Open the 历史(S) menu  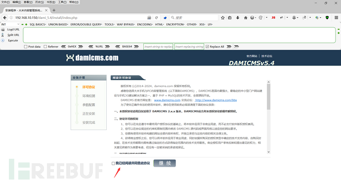click(x=40, y=2)
